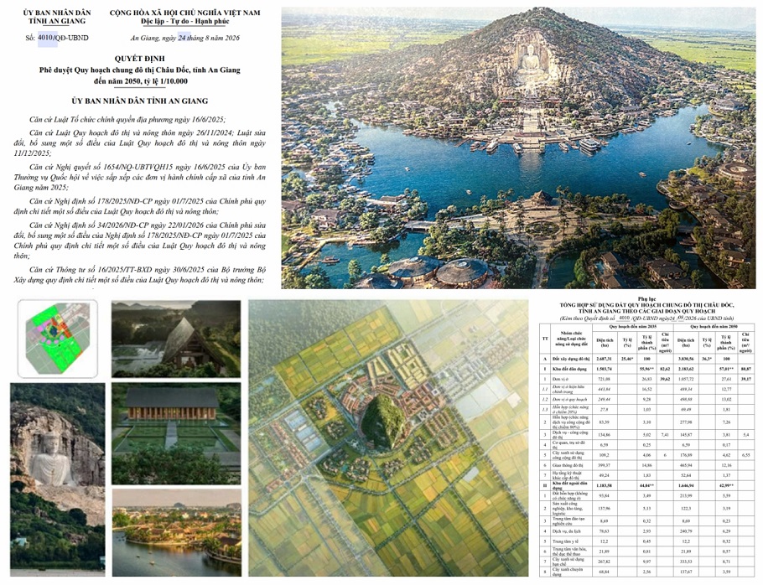Click table cell '1.183,58'
Screen dimensions: 763x585
605,485
